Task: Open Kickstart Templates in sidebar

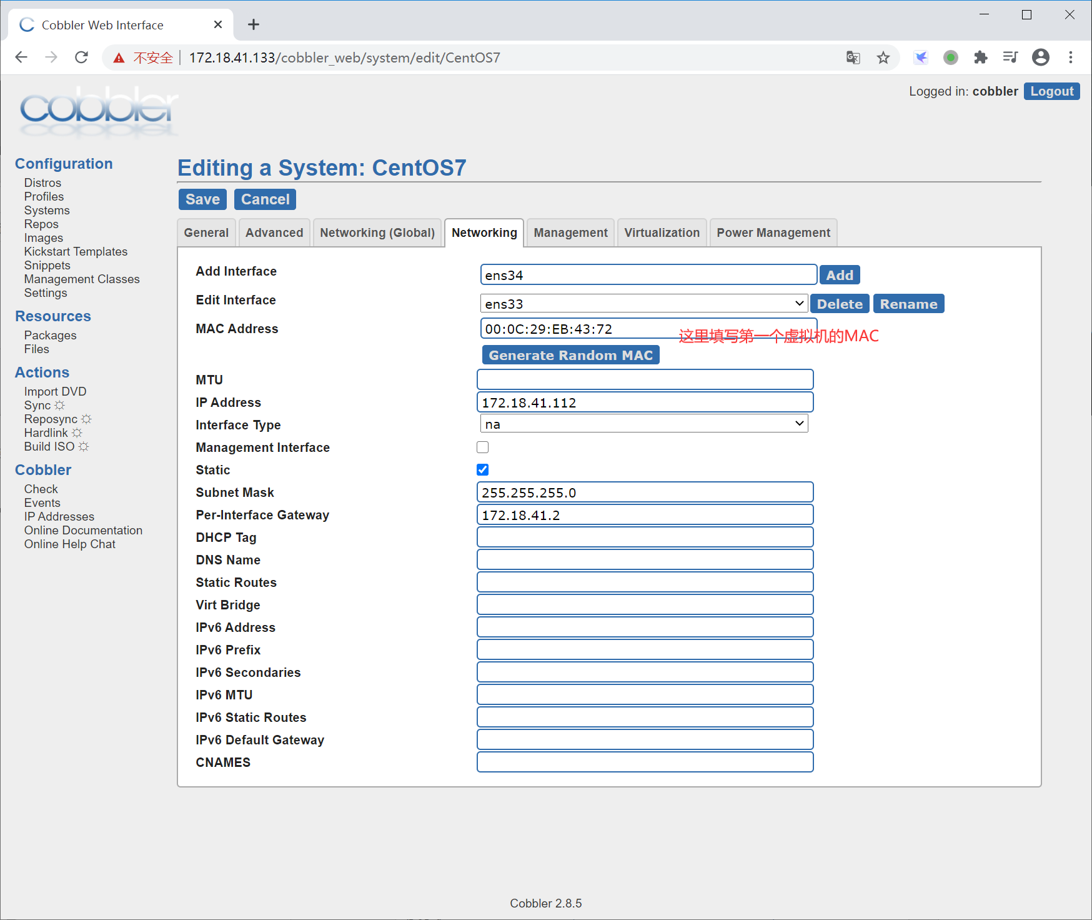Action: (x=76, y=251)
